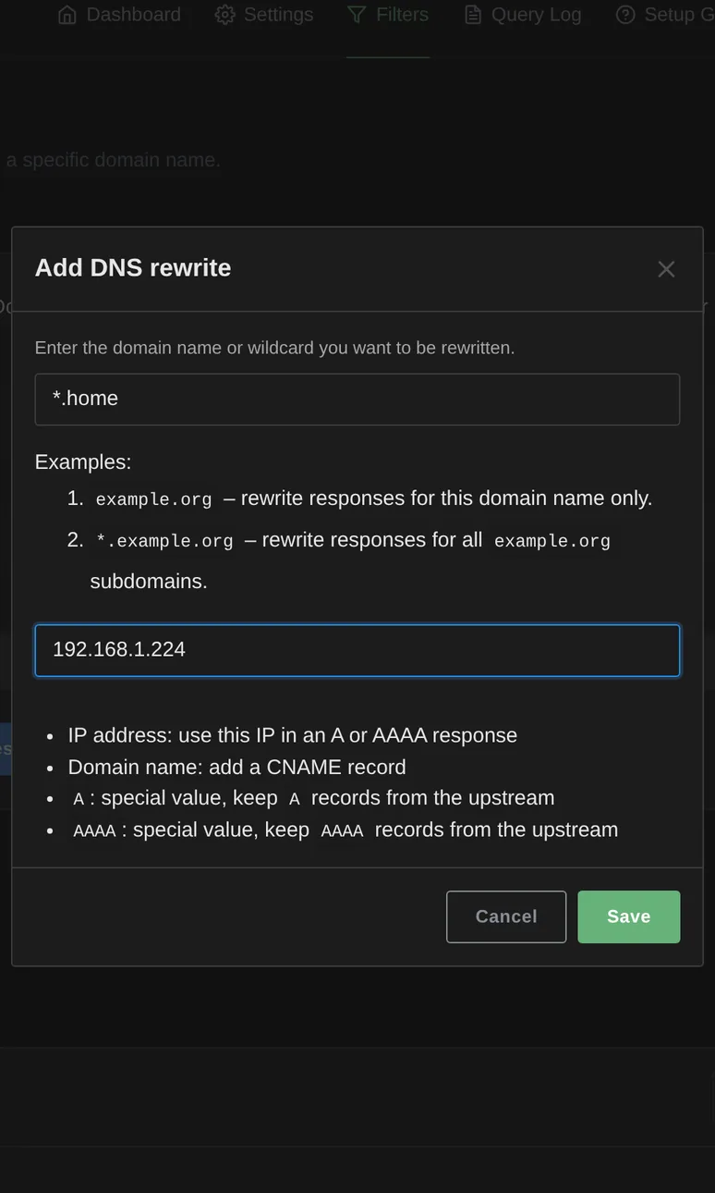The height and width of the screenshot is (1193, 715).
Task: Click the Settings gear icon
Action: click(224, 15)
